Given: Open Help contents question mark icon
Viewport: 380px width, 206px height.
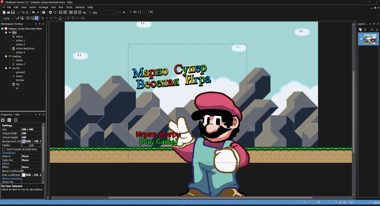Looking at the screenshot, I should point(43,12).
